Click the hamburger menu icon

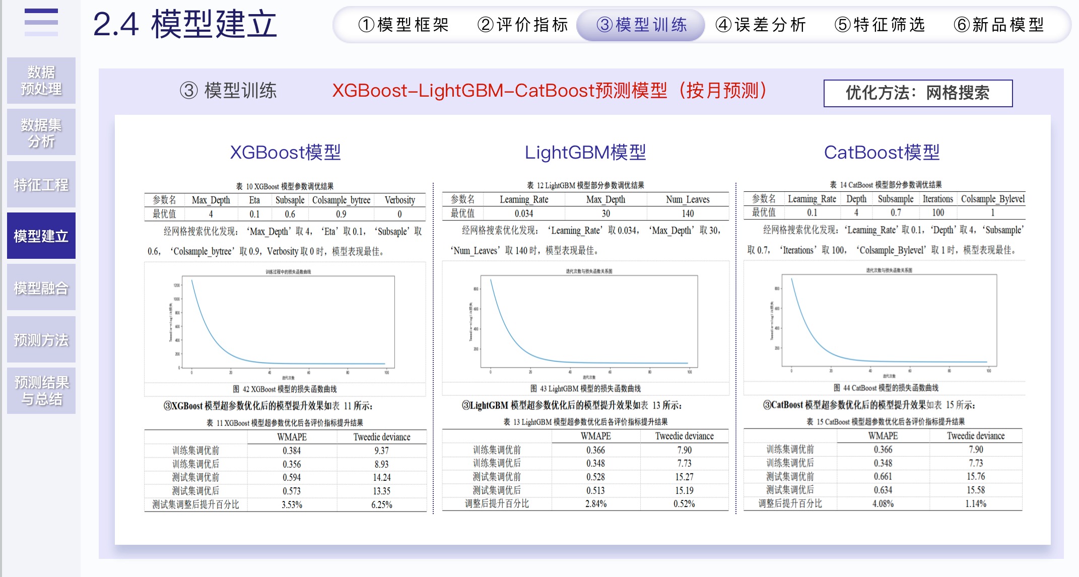[x=41, y=22]
